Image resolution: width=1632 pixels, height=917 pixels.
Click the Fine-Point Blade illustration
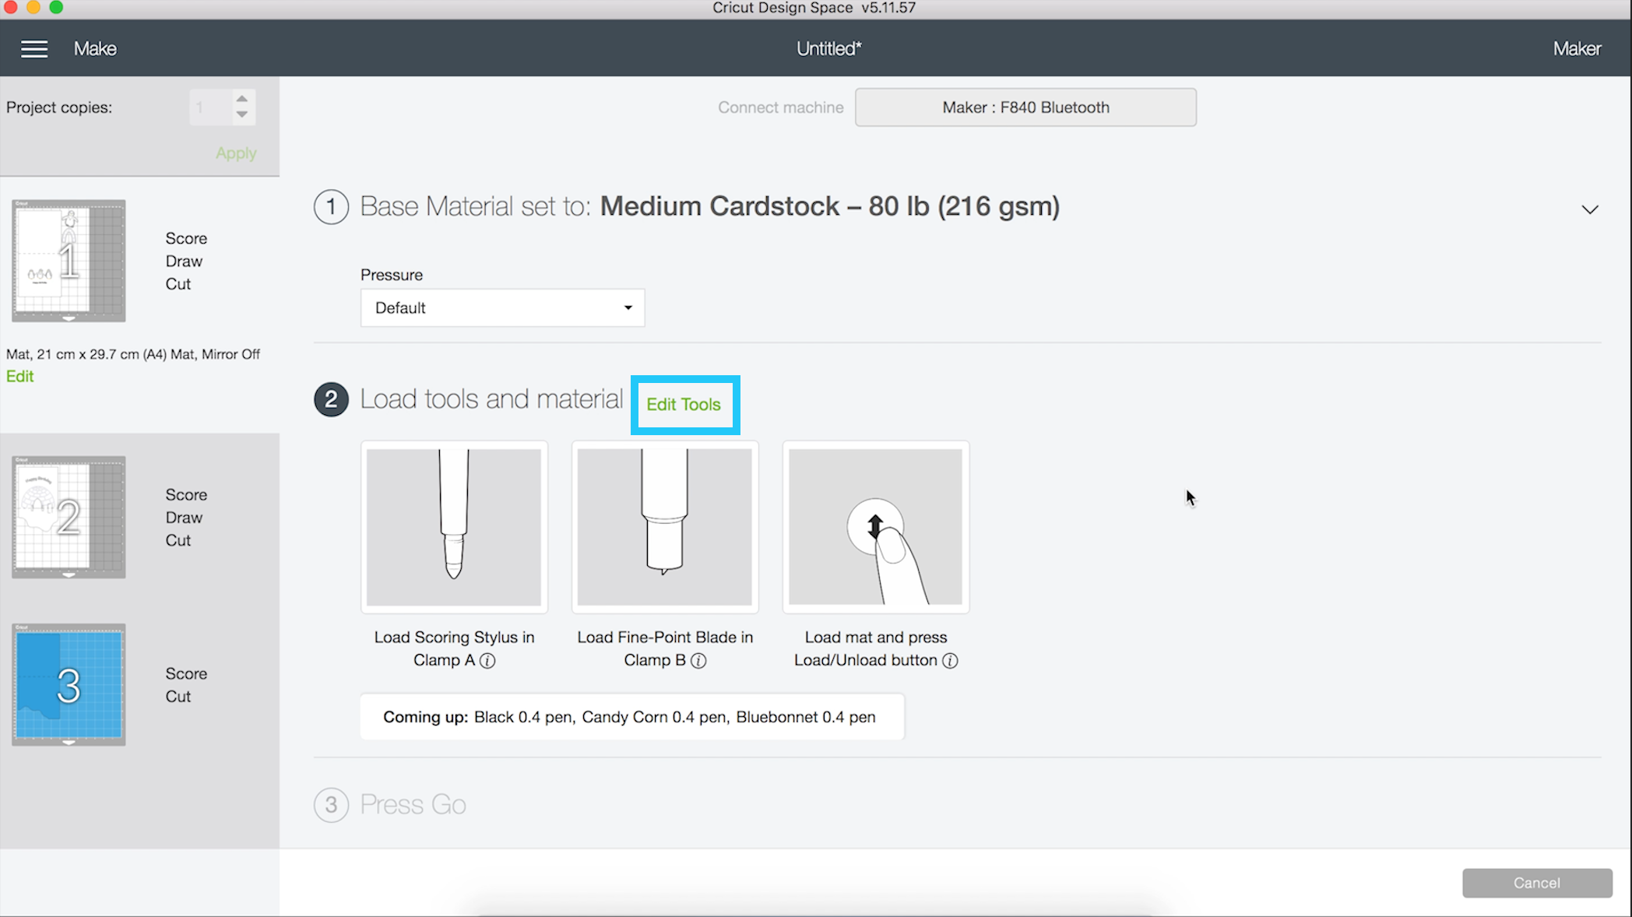coord(665,527)
